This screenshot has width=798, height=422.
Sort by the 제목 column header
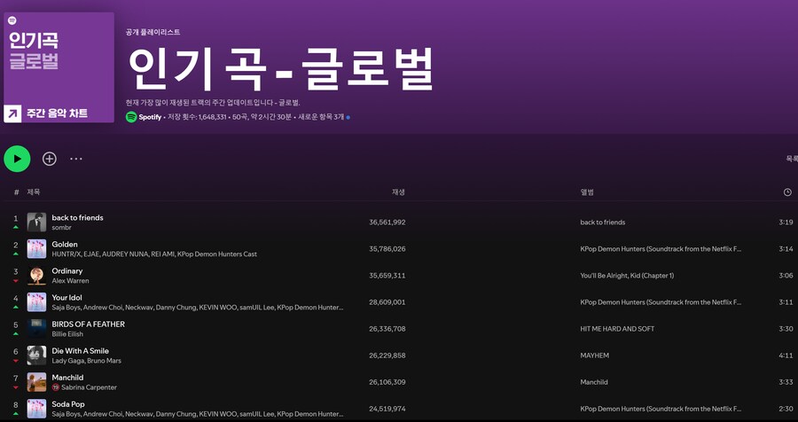click(x=34, y=191)
